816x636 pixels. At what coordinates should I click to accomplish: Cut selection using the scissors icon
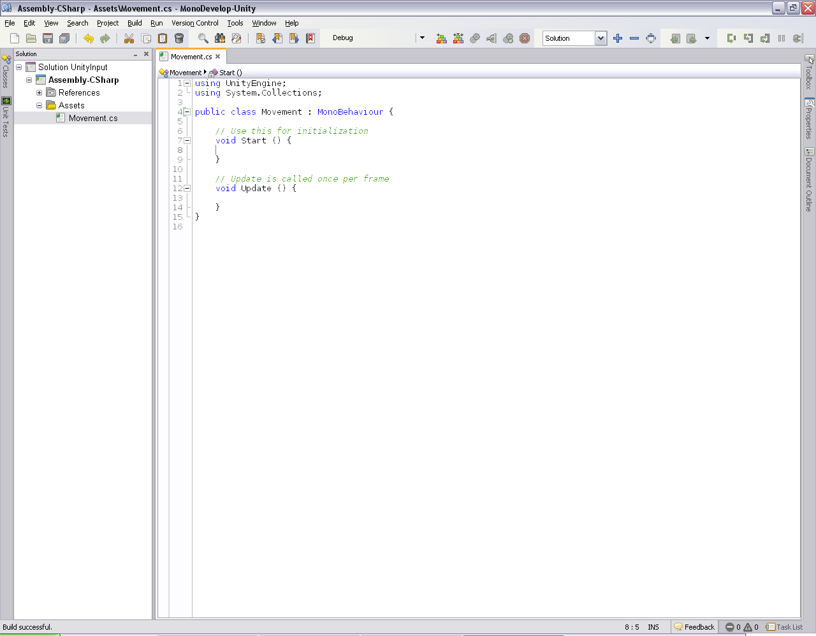pyautogui.click(x=129, y=38)
